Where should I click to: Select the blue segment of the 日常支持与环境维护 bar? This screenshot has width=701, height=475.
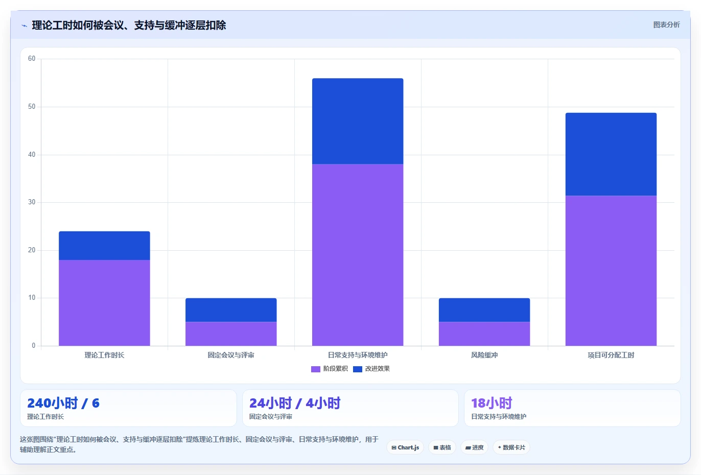[358, 121]
